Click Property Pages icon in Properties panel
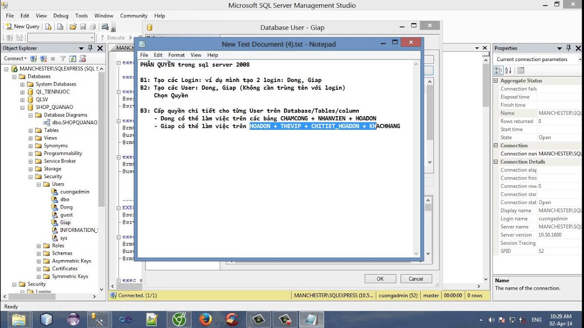 click(x=521, y=70)
